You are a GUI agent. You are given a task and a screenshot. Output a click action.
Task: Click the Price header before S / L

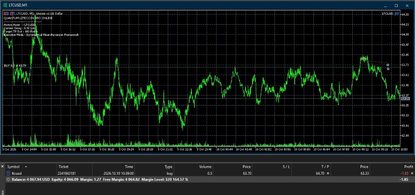[x=247, y=167]
